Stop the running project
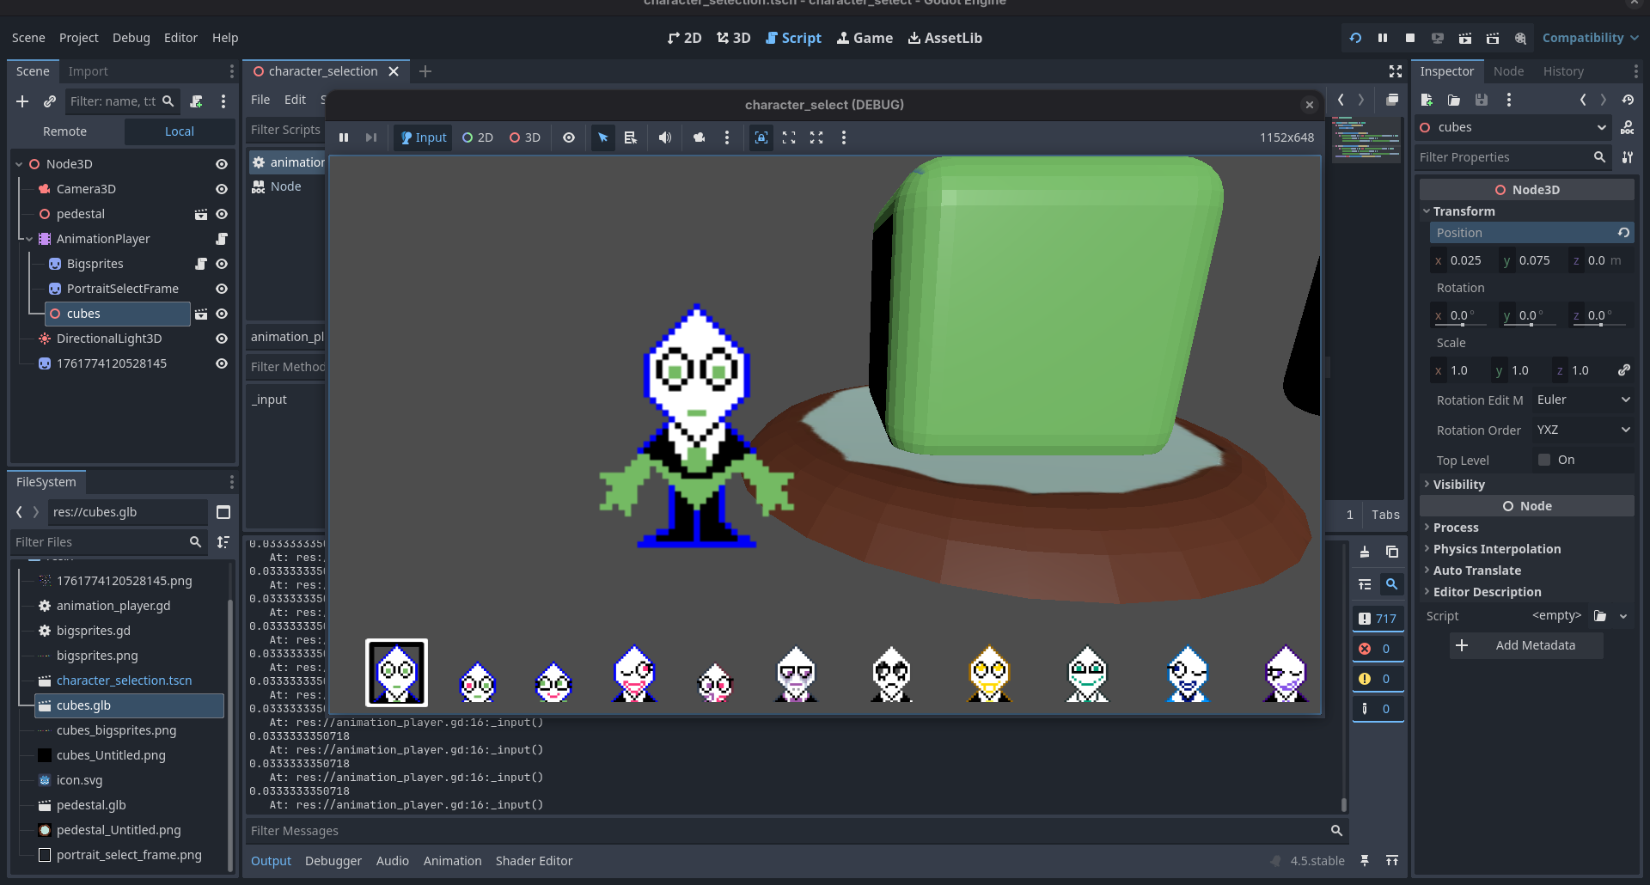Screen dimensions: 1650x885 [x=1410, y=38]
